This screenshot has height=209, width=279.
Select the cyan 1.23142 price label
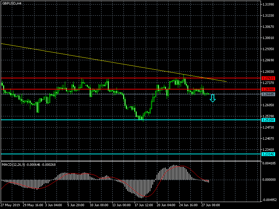tap(268, 154)
